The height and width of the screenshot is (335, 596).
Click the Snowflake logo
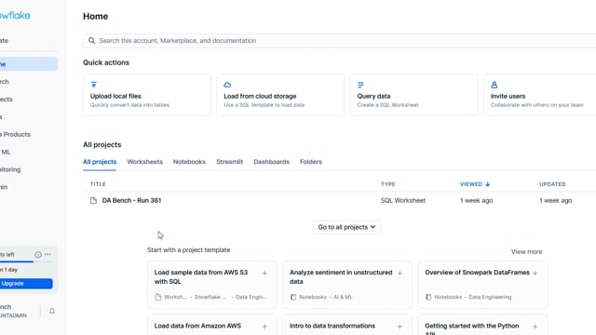pos(15,15)
